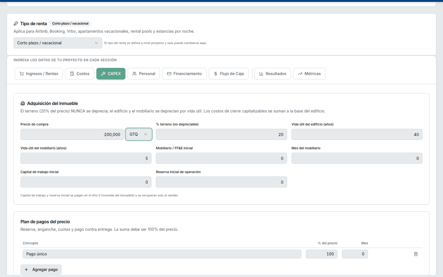Viewport: 443px width, 277px height.
Task: Click the Adquisición del inmueble heading
Action: pos(53,103)
